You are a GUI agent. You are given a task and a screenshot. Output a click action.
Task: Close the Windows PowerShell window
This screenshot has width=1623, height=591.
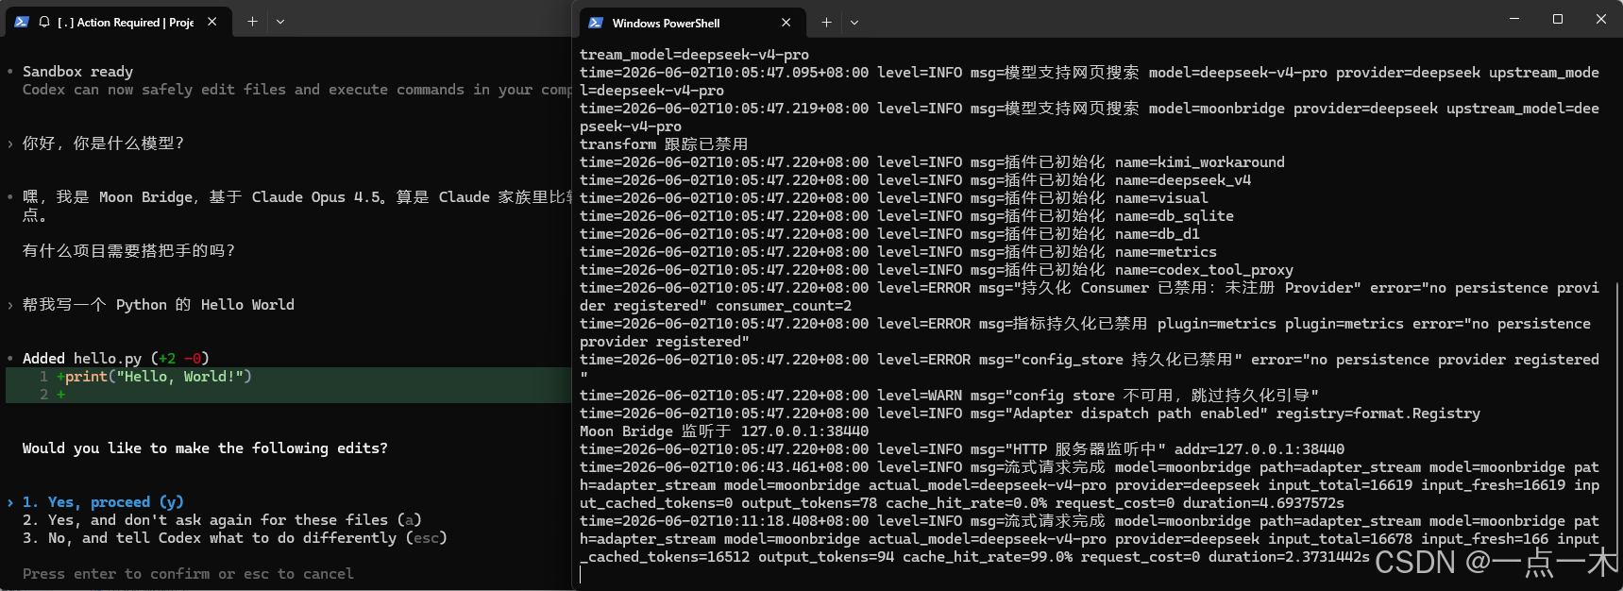pos(1601,19)
